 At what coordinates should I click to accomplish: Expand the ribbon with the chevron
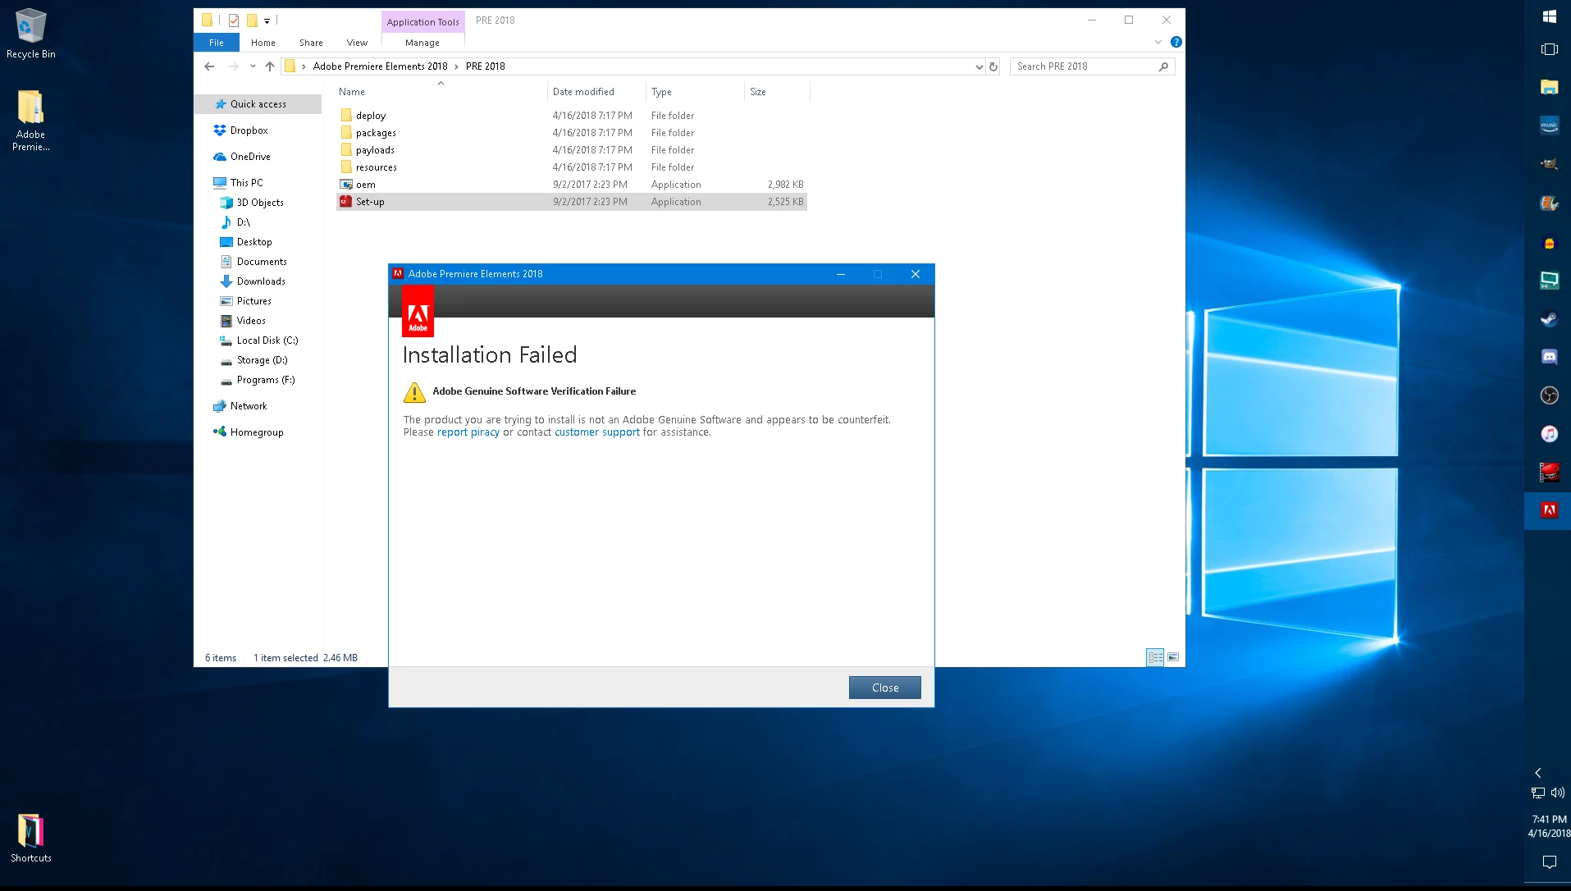pos(1158,42)
